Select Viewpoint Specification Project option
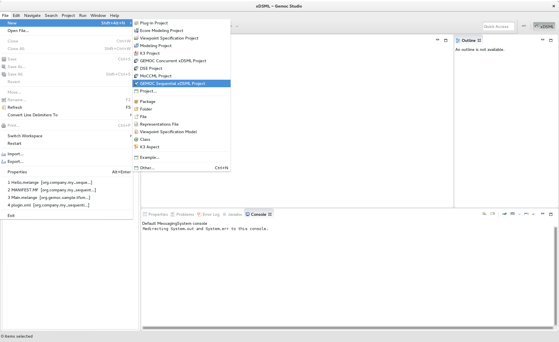This screenshot has width=559, height=342. pyautogui.click(x=169, y=38)
